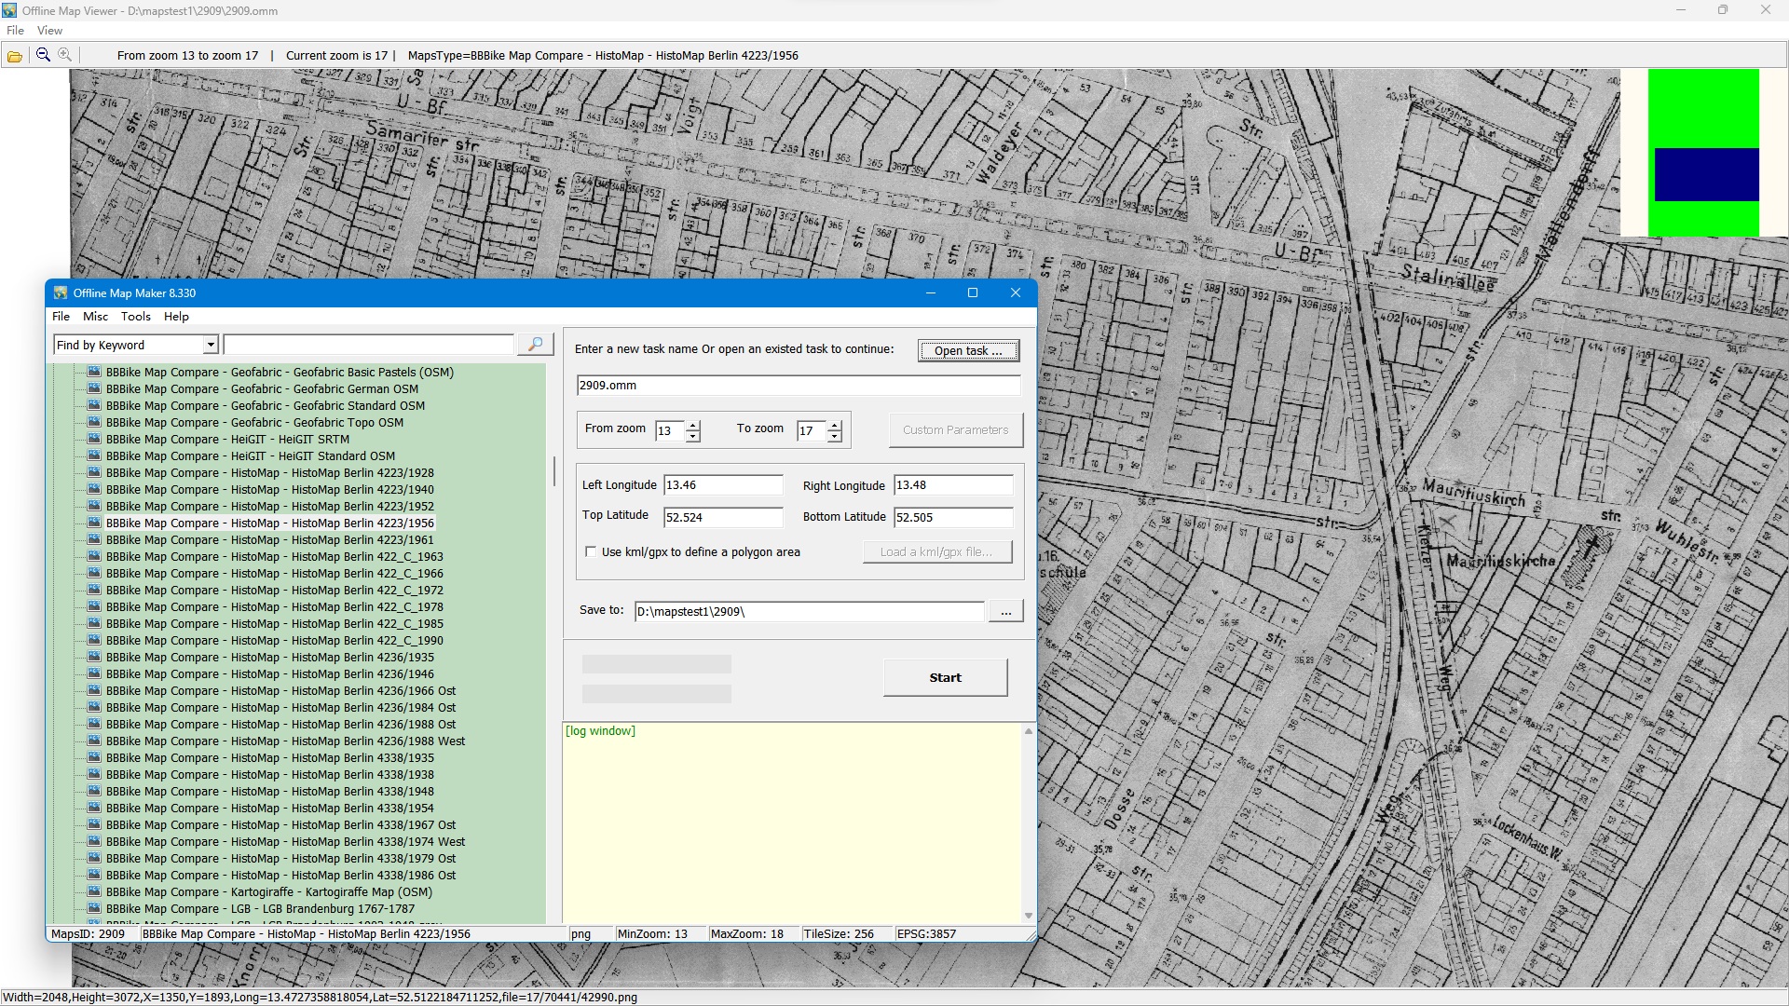
Task: Increase the To zoom value with up arrow
Action: click(x=835, y=425)
